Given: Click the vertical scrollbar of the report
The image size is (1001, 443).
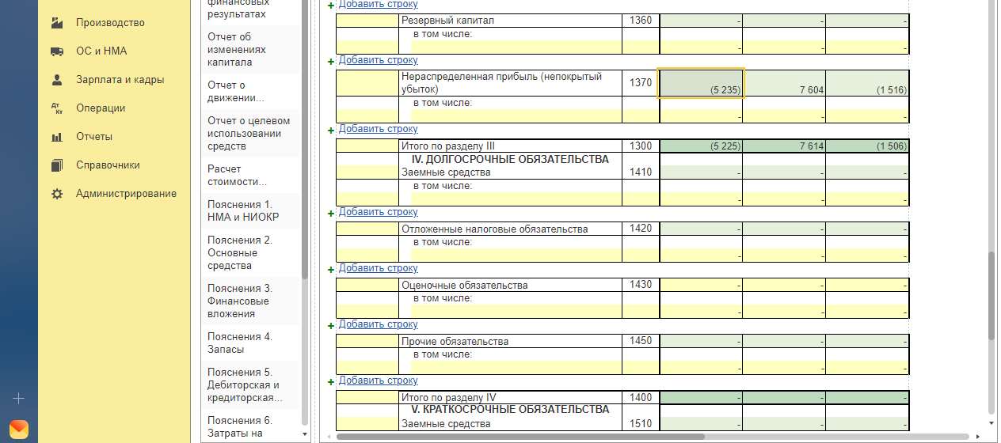Looking at the screenshot, I should click(x=991, y=296).
